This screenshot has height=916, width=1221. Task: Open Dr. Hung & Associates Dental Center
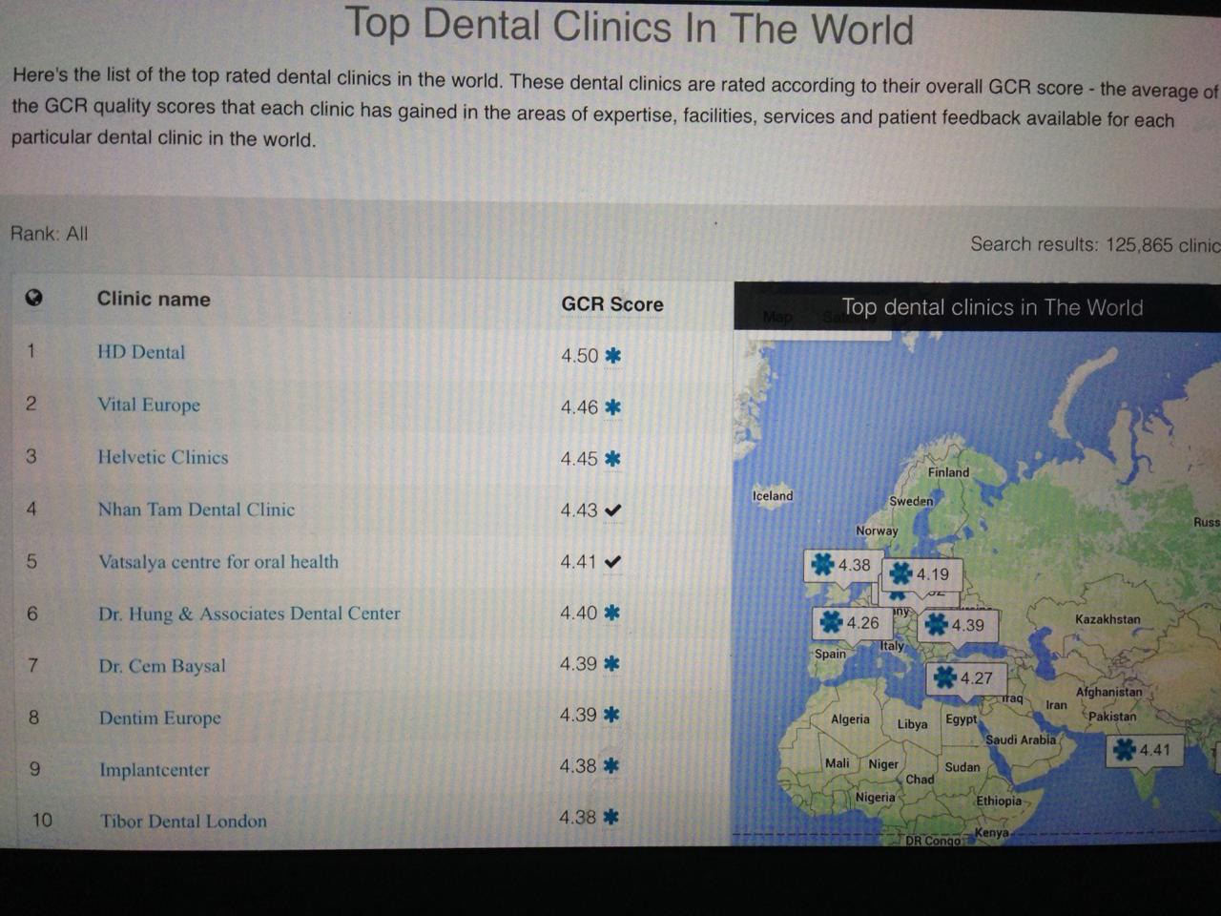[249, 614]
